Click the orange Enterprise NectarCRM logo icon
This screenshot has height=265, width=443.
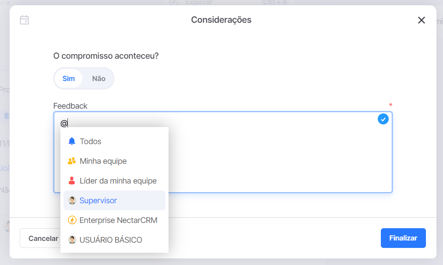point(72,220)
